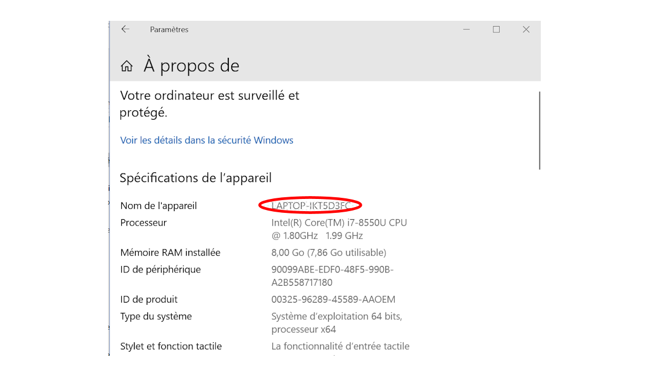The width and height of the screenshot is (661, 380).
Task: Click the Nom de l'appareil label
Action: pos(158,206)
